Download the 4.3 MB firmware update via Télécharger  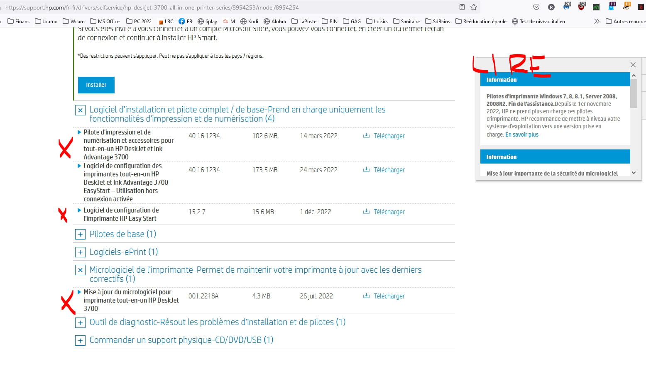[x=384, y=296]
